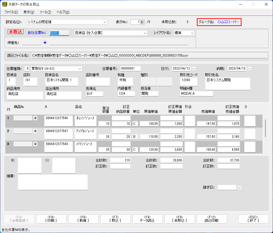Open the 表示(V) menu
Image resolution: width=273 pixels, height=233 pixels.
click(x=29, y=12)
